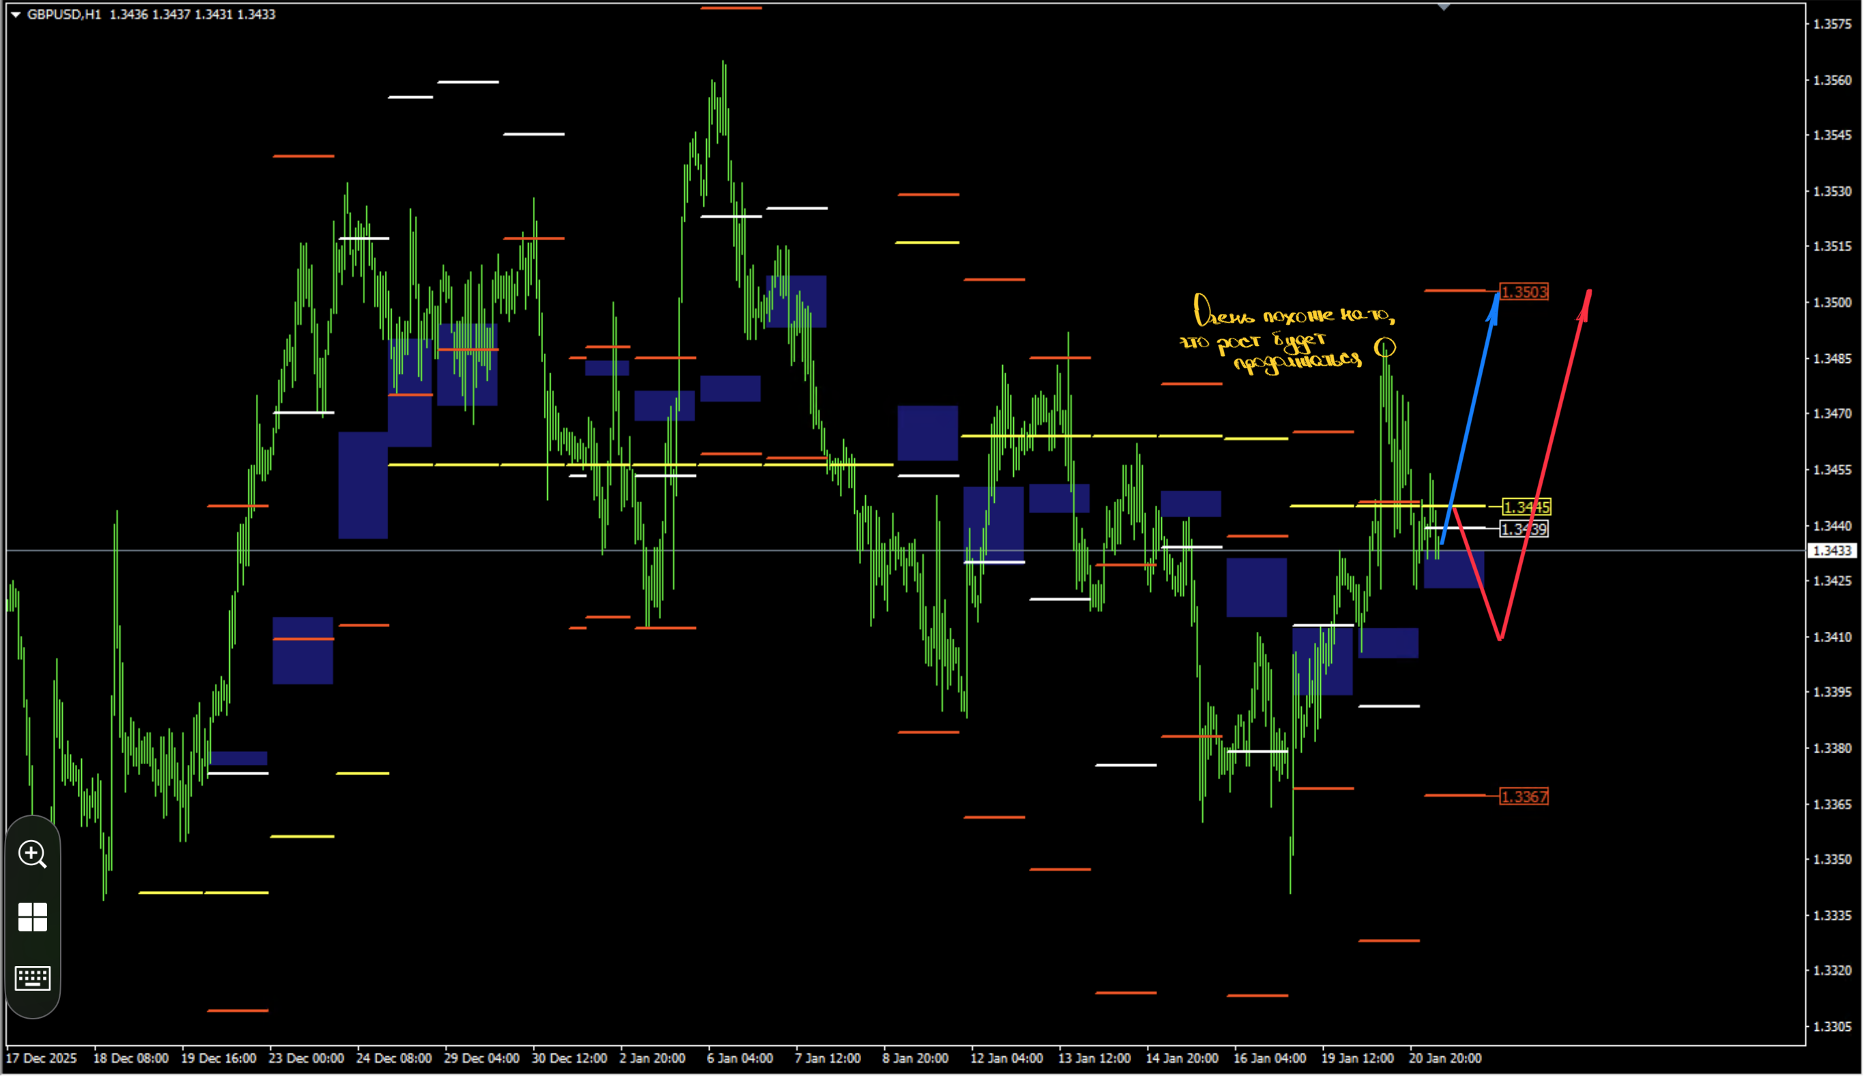
Task: Select the orange 1.3367 price level label
Action: 1524,797
